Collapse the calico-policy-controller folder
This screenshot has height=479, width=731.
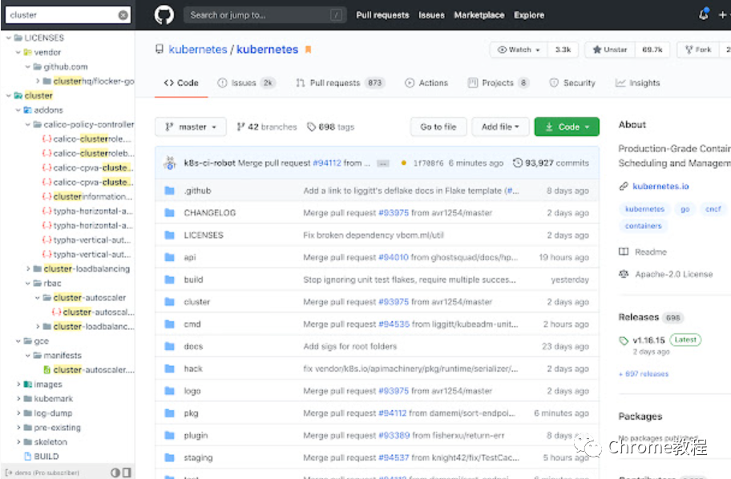(27, 124)
